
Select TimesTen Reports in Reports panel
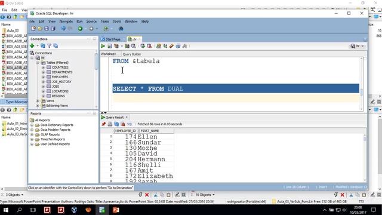[53, 139]
